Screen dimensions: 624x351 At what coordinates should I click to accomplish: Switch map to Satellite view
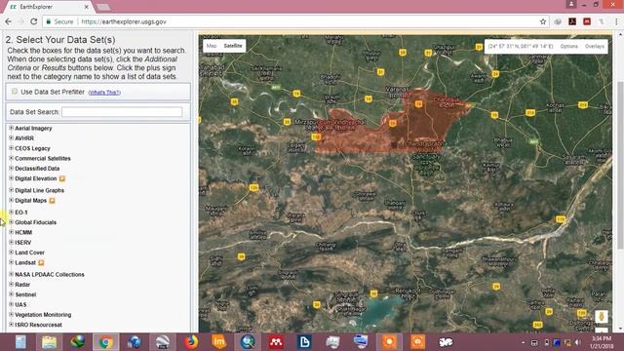(x=233, y=46)
